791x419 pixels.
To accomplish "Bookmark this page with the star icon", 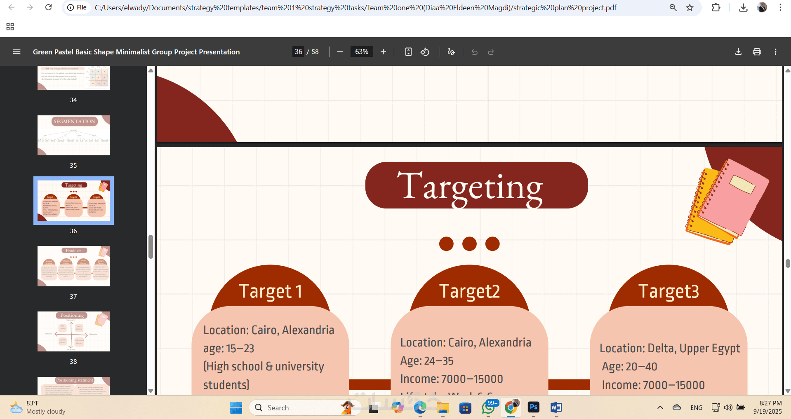I will point(690,7).
